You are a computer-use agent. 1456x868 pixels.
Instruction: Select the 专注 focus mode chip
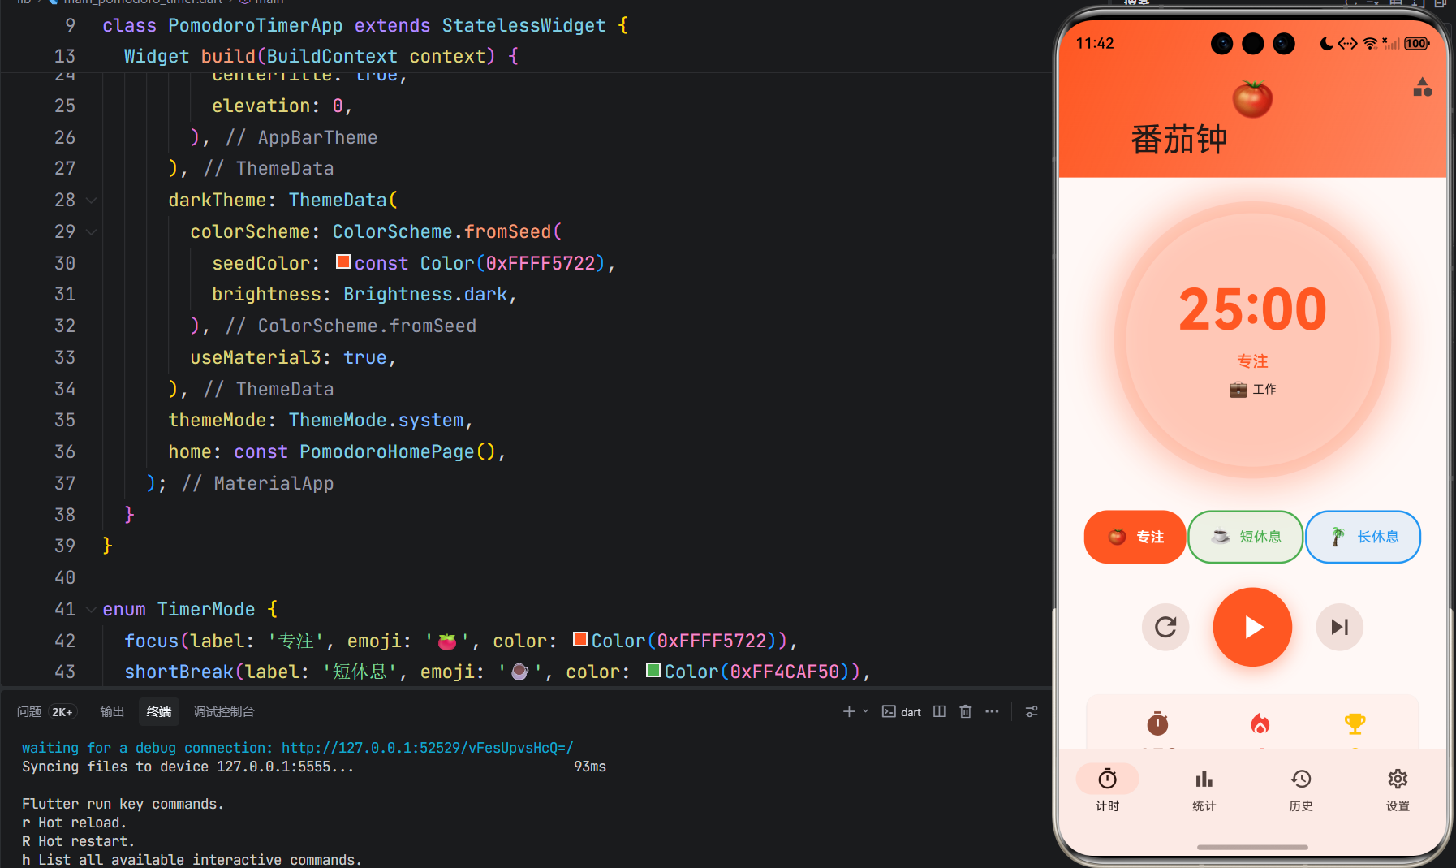(1135, 537)
